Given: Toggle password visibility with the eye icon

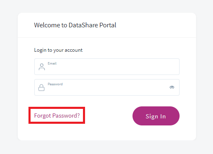Looking at the screenshot, I should [x=172, y=87].
